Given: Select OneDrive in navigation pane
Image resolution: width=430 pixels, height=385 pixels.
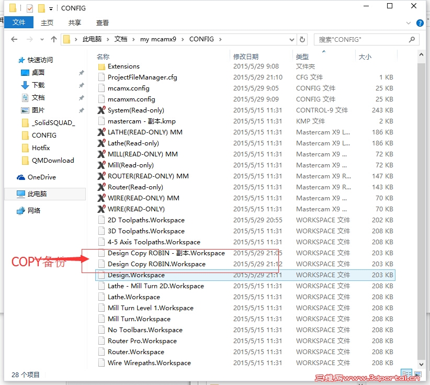Looking at the screenshot, I should (x=42, y=177).
